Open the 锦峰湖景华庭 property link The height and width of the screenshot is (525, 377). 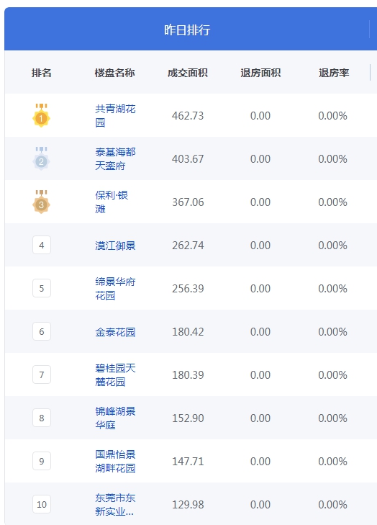click(x=115, y=418)
